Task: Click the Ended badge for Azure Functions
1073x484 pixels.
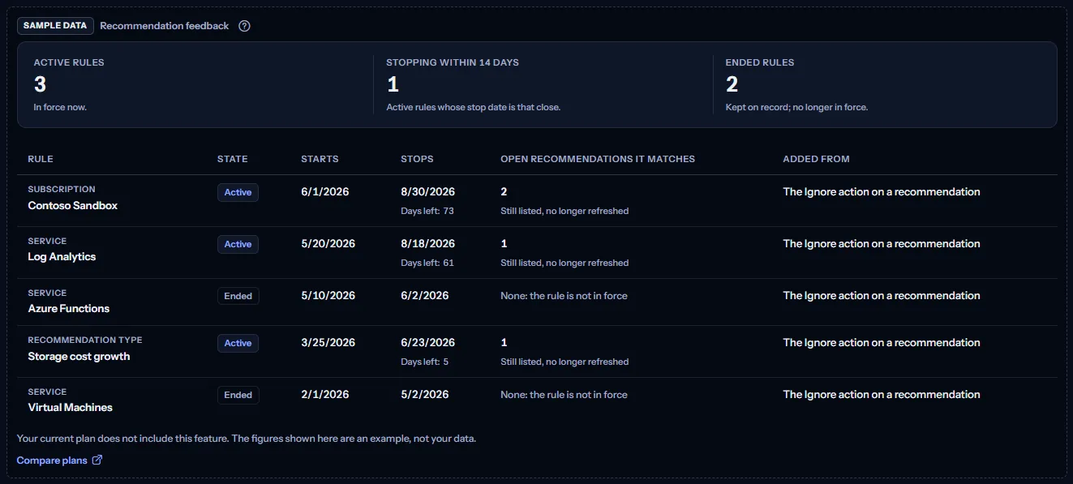Action: (x=238, y=296)
